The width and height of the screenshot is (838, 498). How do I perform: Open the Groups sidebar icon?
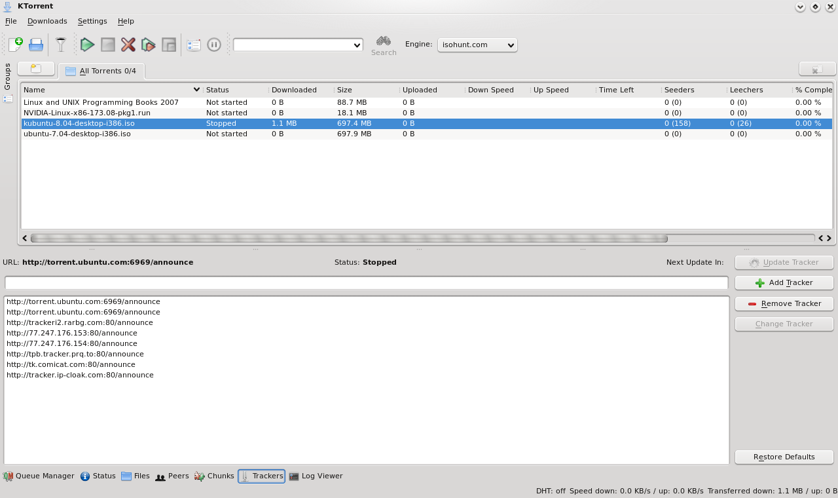pyautogui.click(x=8, y=99)
